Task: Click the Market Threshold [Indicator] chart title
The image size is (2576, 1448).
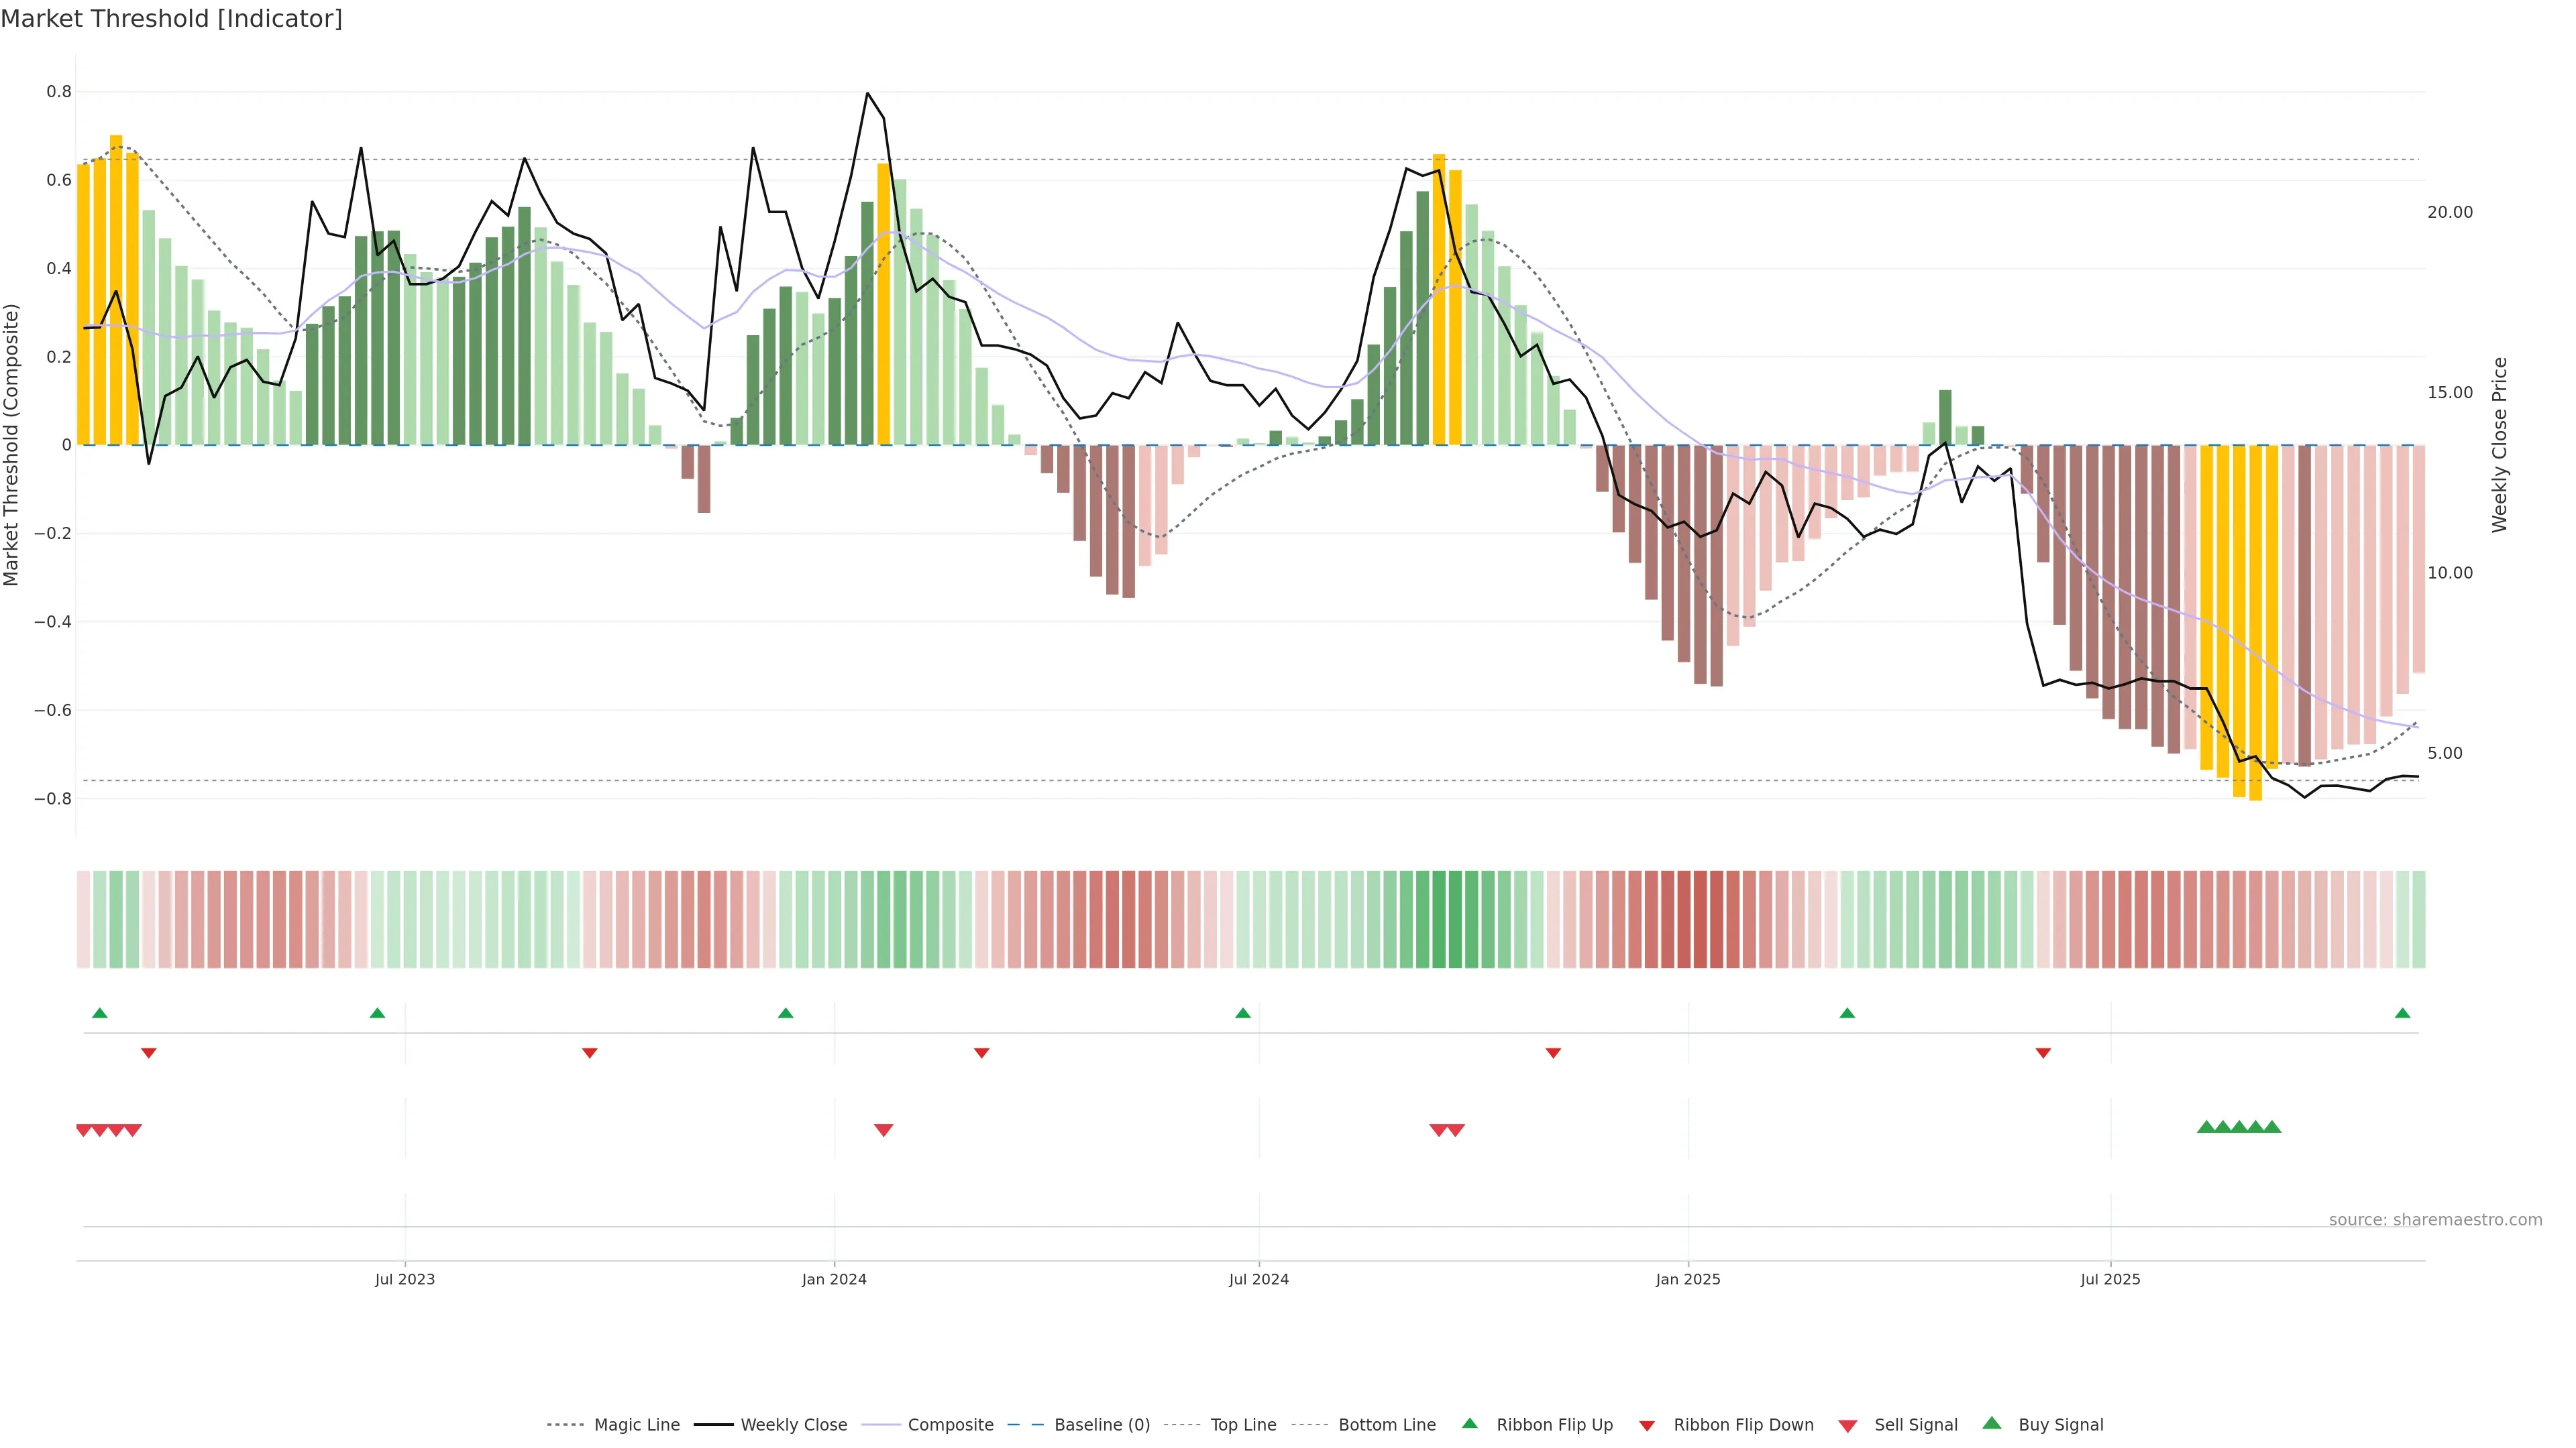Action: 171,19
